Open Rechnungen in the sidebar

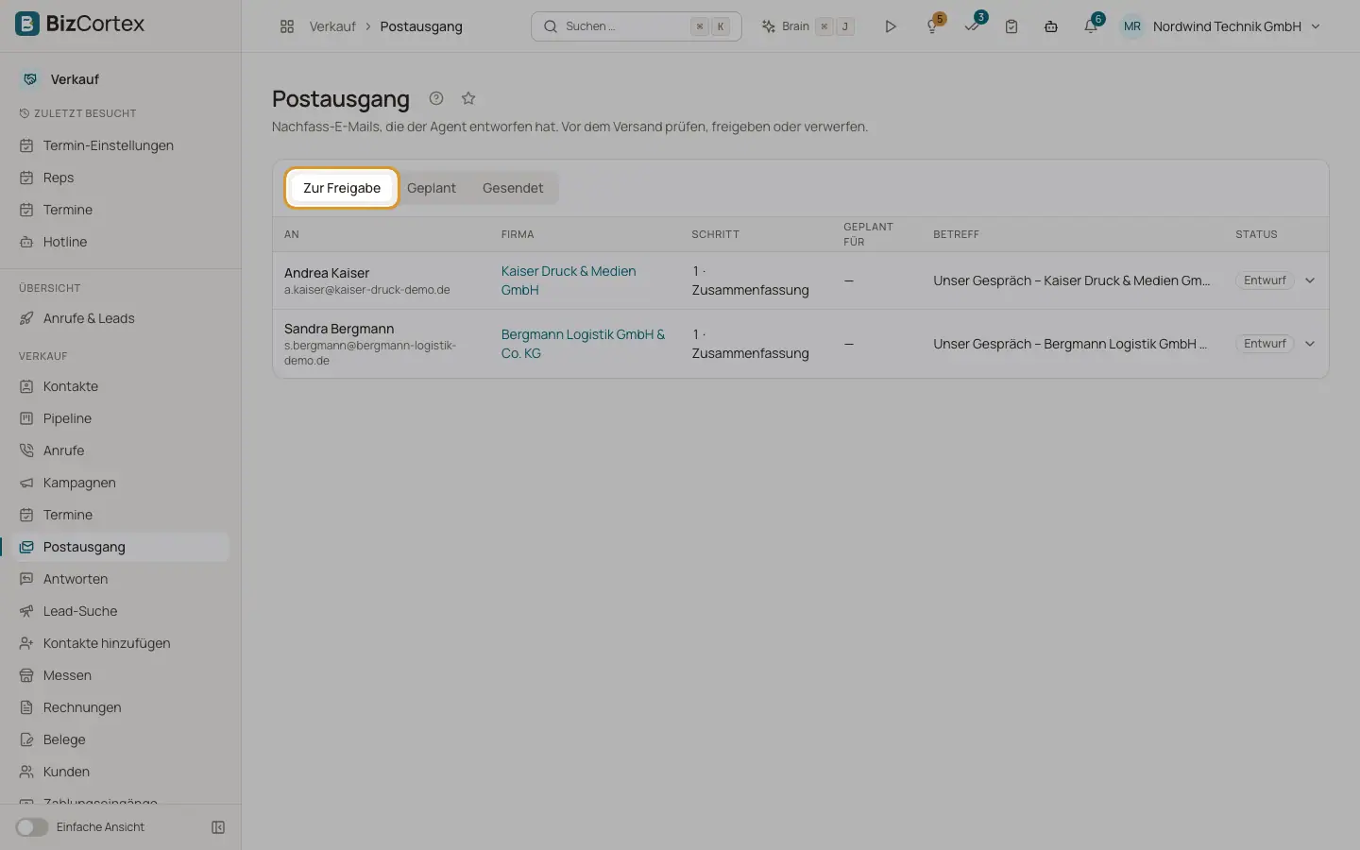(82, 707)
